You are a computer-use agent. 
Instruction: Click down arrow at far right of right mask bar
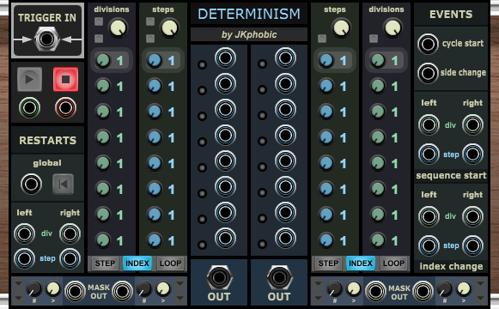pos(480,298)
